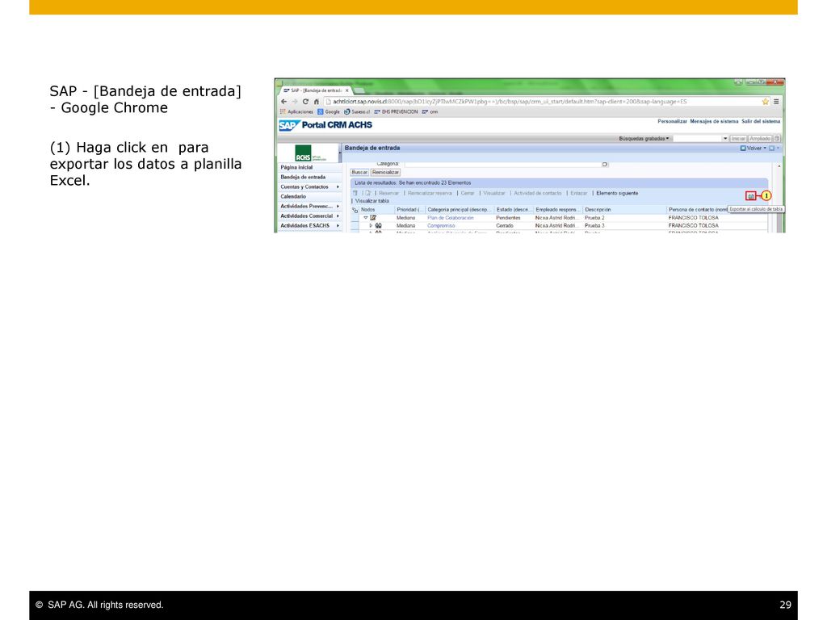827x620 pixels.
Task: Expand Actividades Comercial submenu arrow
Action: pos(338,216)
